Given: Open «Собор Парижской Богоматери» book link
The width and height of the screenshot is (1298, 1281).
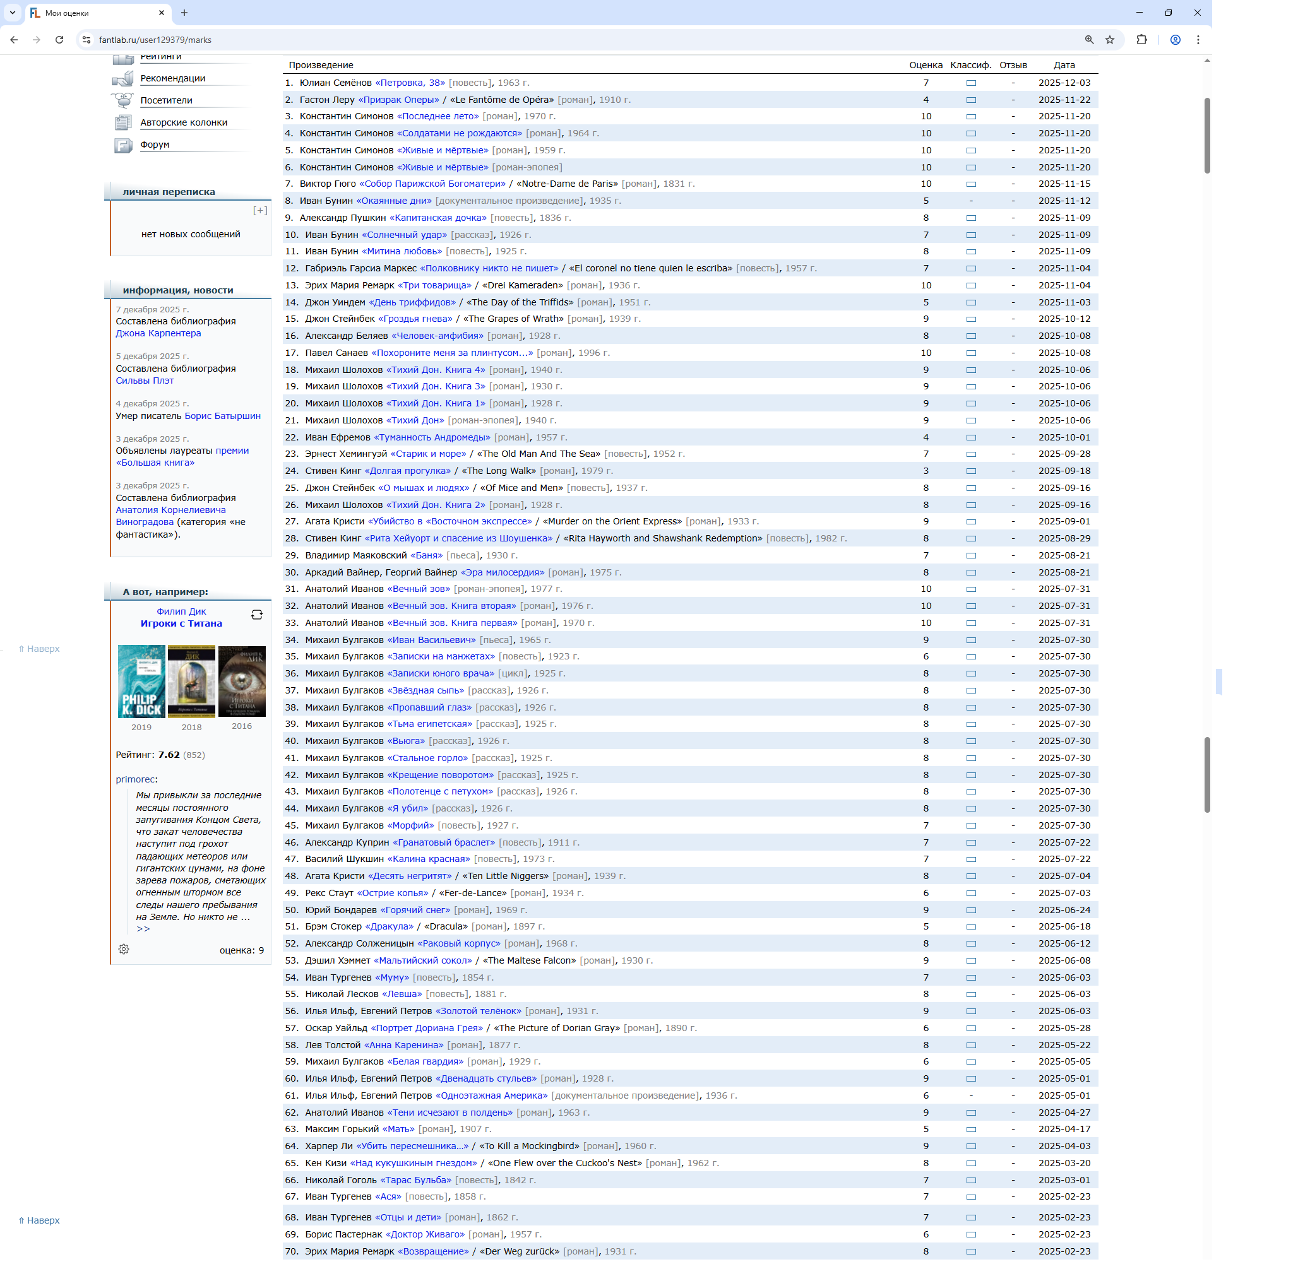Looking at the screenshot, I should [432, 184].
